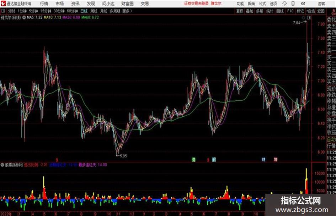This screenshot has width=336, height=216.
Task: Switch to the 5分钟 period tab
Action: (x=33, y=11)
